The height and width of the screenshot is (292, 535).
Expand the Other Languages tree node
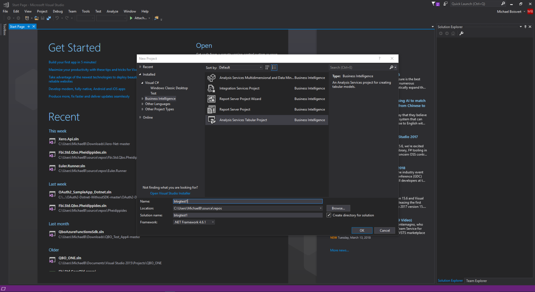click(x=142, y=104)
